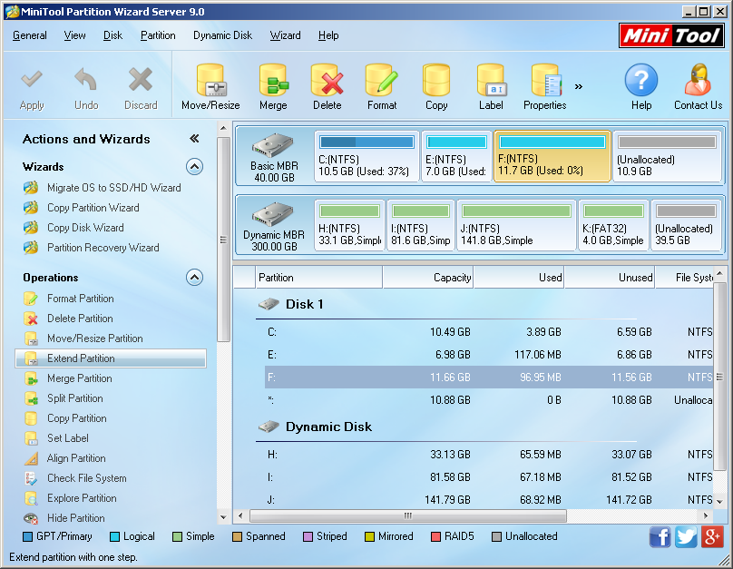Image resolution: width=733 pixels, height=569 pixels.
Task: Open the General menu
Action: coord(29,35)
